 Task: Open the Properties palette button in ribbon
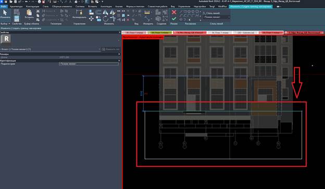(17, 19)
